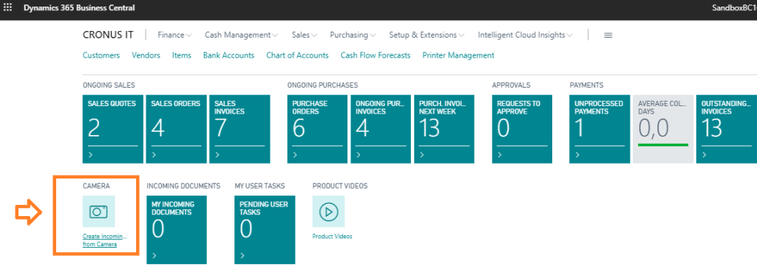This screenshot has width=757, height=278.
Task: Open Requests to Approve tile
Action: 523,129
